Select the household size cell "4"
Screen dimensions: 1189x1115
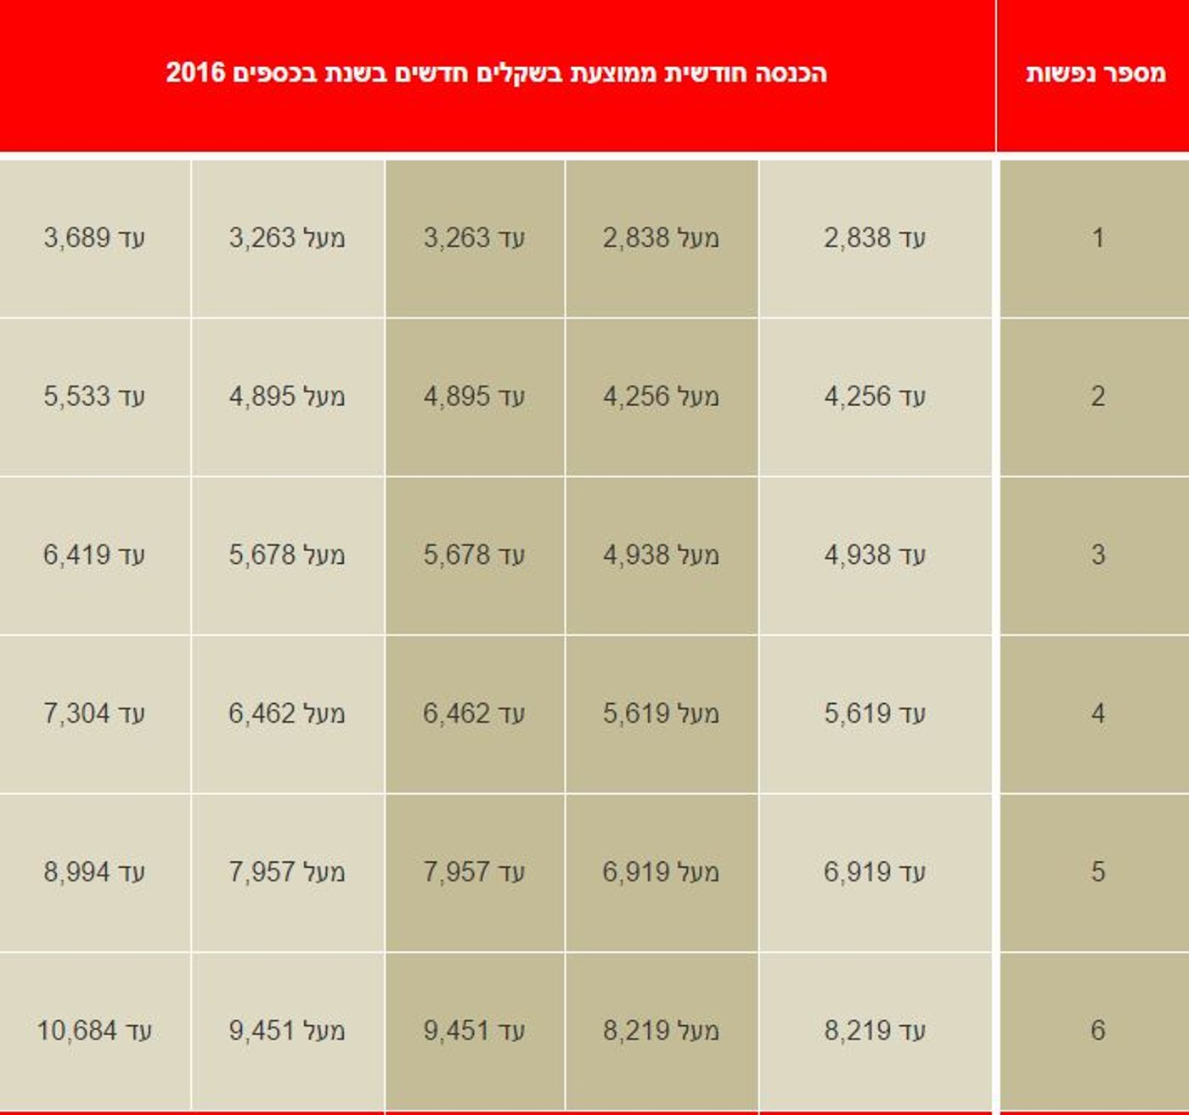[x=1096, y=714]
